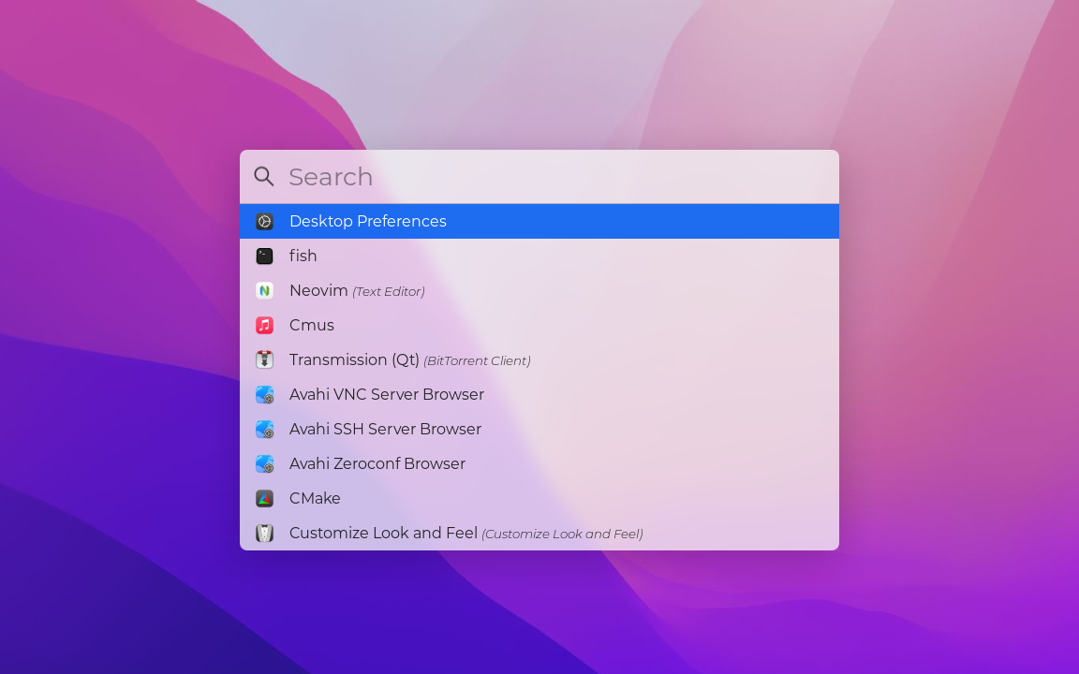Click the Desktop Preferences gear icon
This screenshot has height=674, width=1079.
[x=264, y=222]
